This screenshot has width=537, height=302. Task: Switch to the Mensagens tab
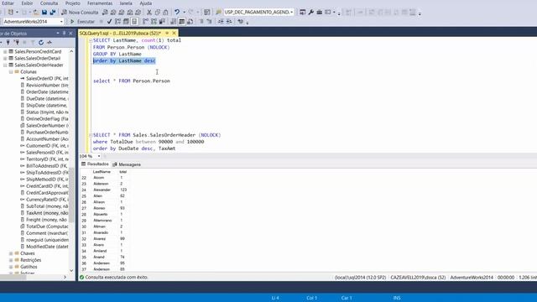127,164
